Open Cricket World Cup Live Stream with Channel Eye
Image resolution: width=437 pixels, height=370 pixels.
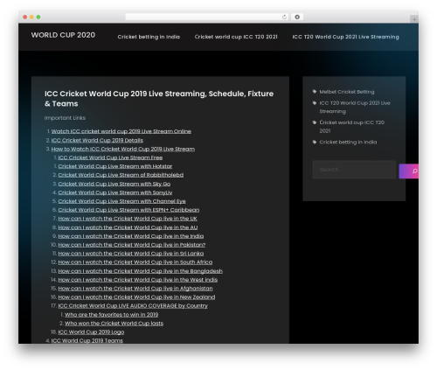pyautogui.click(x=121, y=201)
